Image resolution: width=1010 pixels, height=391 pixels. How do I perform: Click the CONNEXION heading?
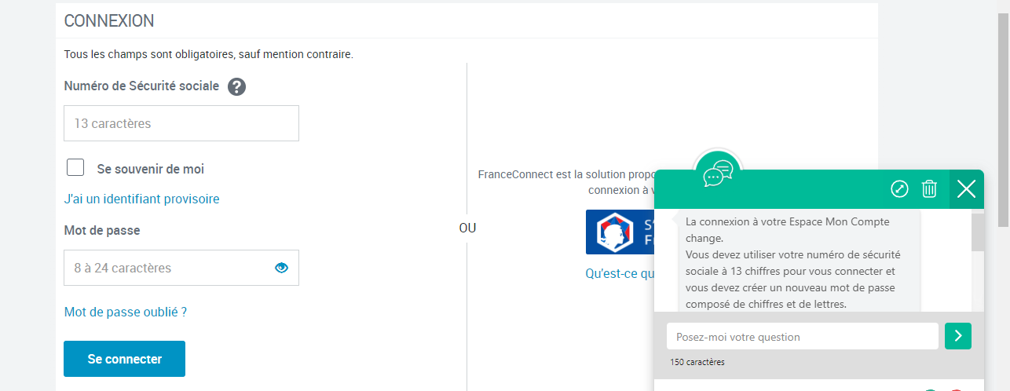click(109, 21)
